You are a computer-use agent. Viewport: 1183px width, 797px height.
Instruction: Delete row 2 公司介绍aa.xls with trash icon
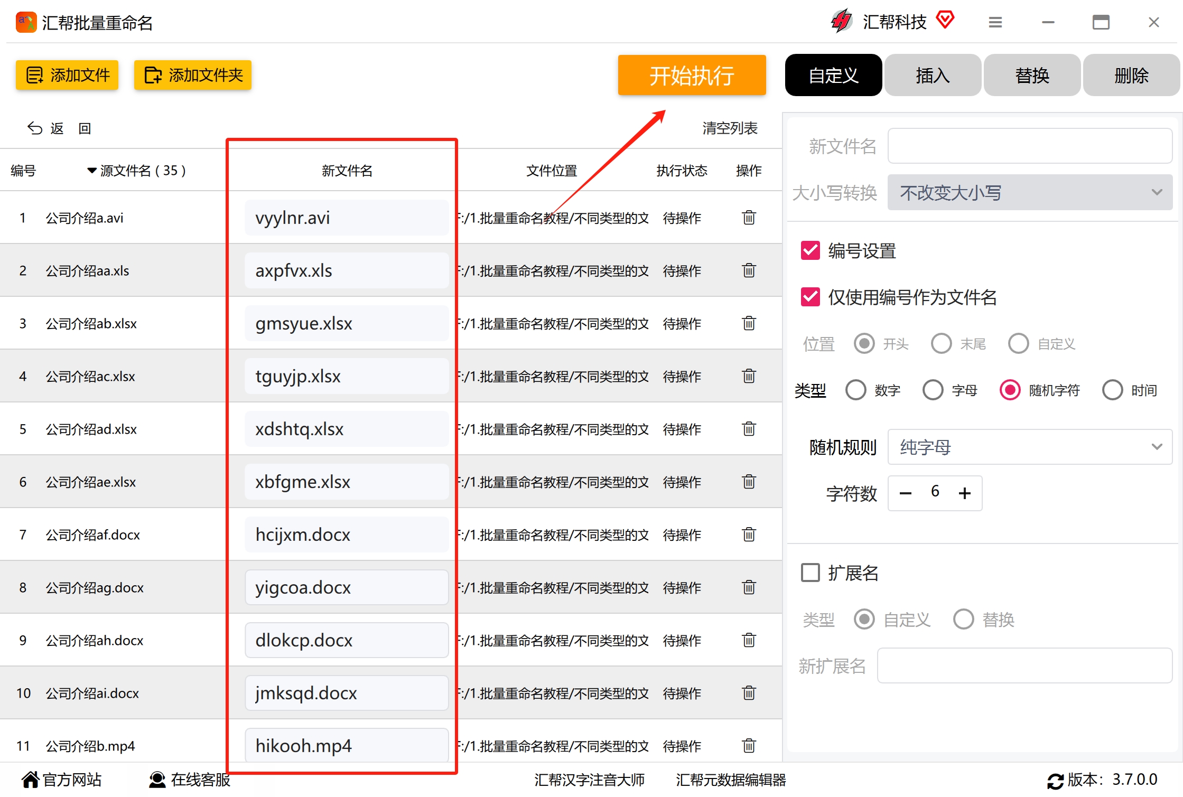coord(749,270)
